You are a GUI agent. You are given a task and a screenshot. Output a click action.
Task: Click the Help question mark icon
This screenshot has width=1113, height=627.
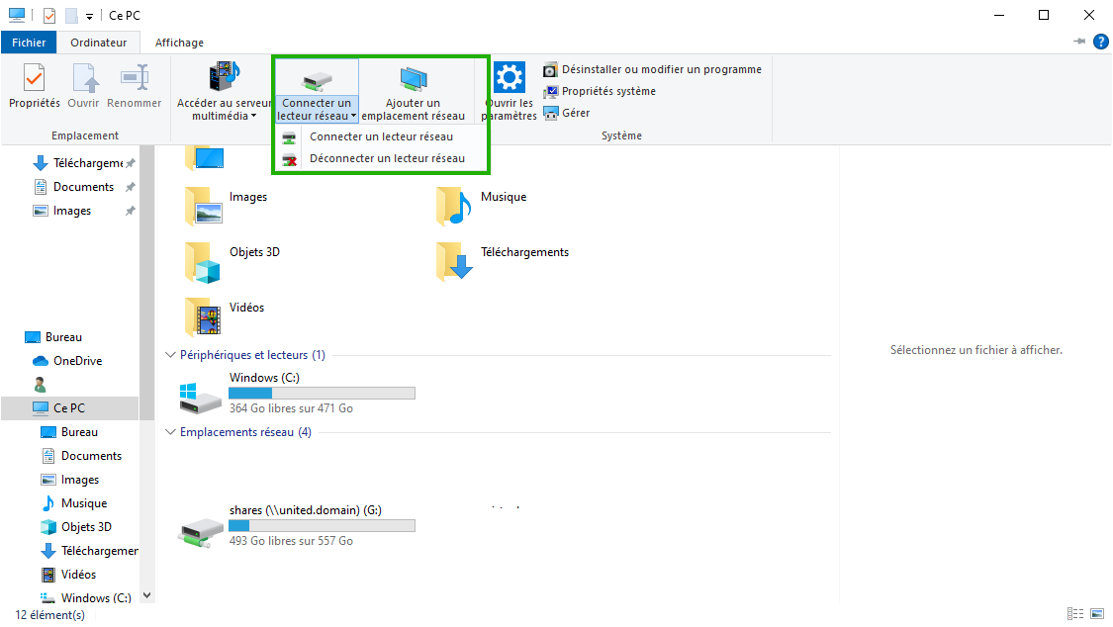coord(1101,42)
